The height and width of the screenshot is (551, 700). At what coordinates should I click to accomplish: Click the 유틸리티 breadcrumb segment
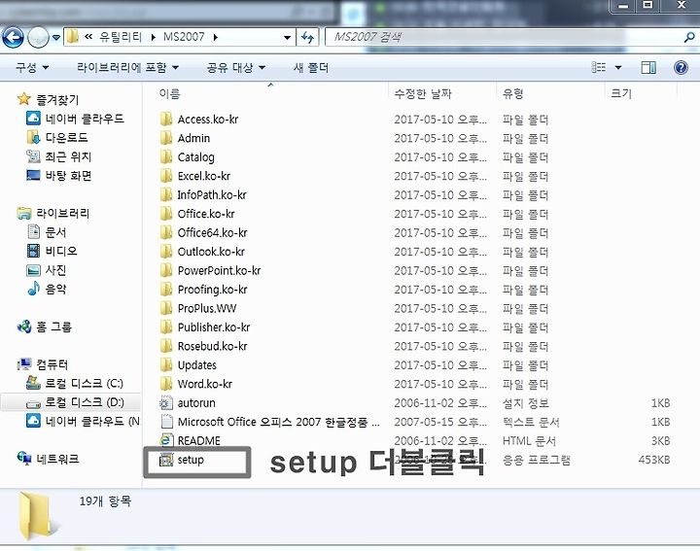121,37
